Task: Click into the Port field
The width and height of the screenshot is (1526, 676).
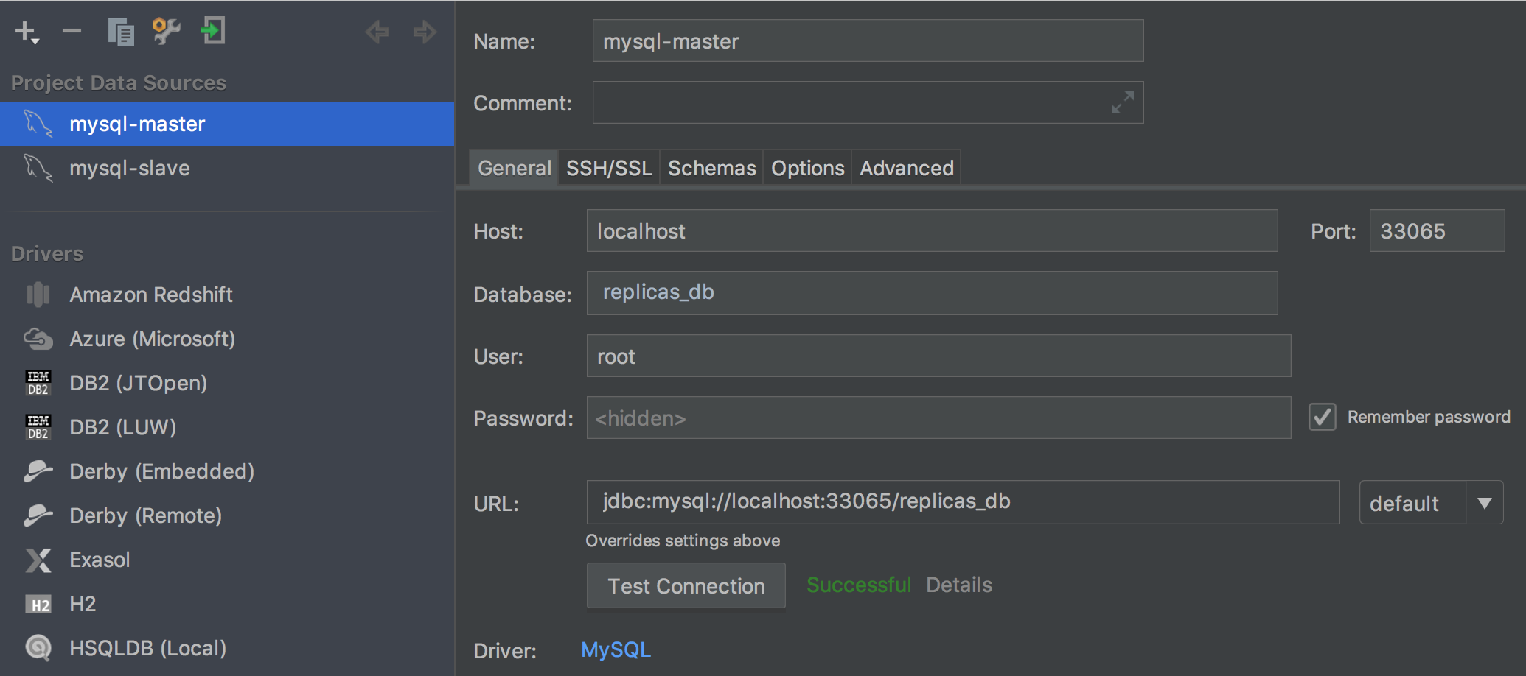Action: point(1436,231)
